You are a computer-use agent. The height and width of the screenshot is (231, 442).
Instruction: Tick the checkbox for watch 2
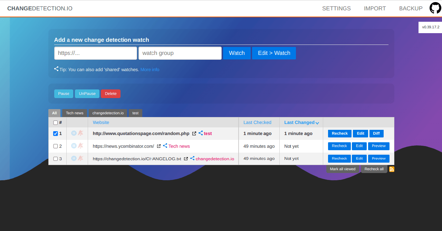click(56, 146)
